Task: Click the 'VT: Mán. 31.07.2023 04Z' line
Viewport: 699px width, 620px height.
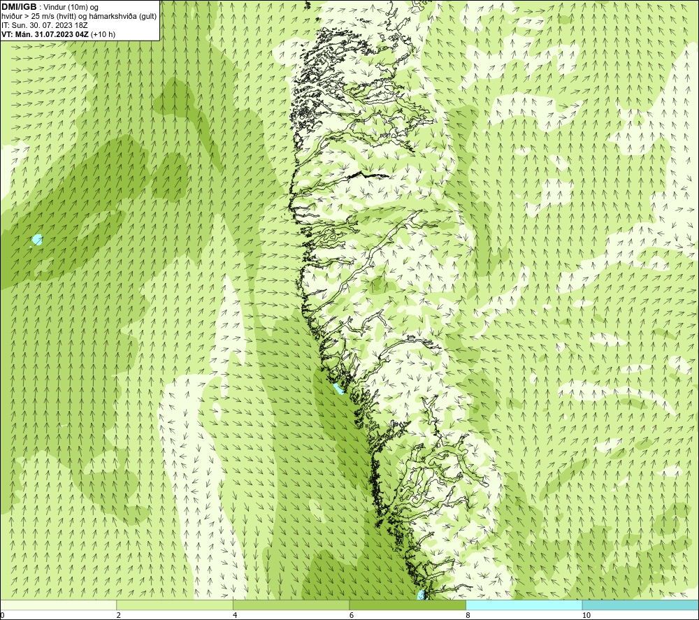Action: pyautogui.click(x=45, y=34)
